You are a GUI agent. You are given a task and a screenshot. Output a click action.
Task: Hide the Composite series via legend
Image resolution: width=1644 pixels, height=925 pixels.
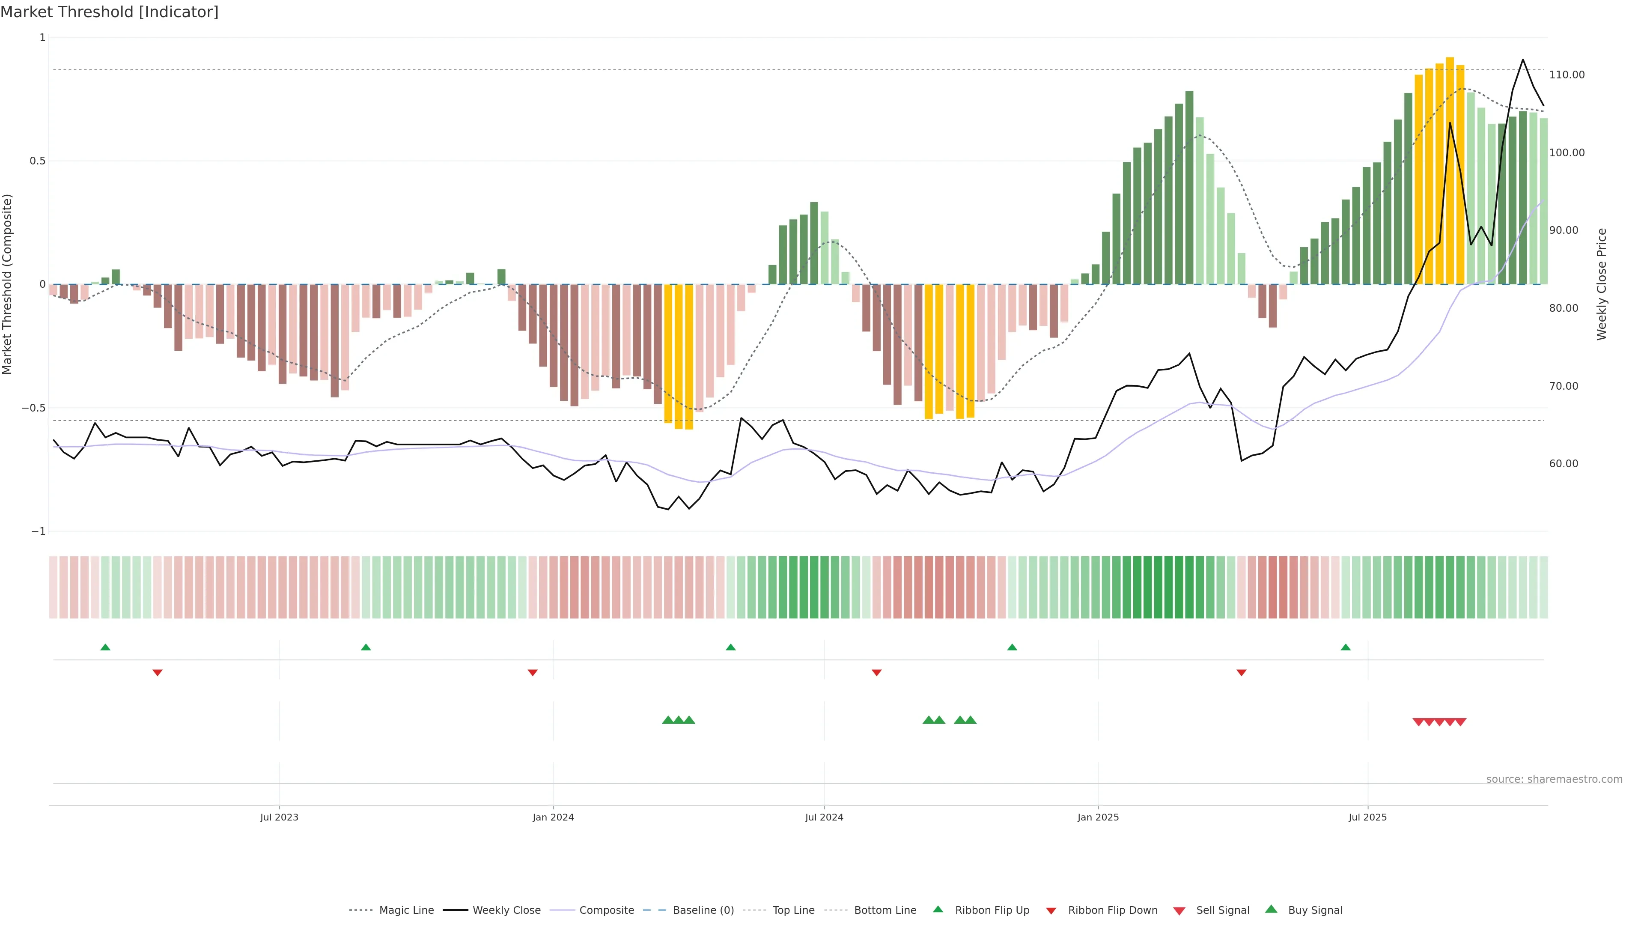click(x=606, y=910)
